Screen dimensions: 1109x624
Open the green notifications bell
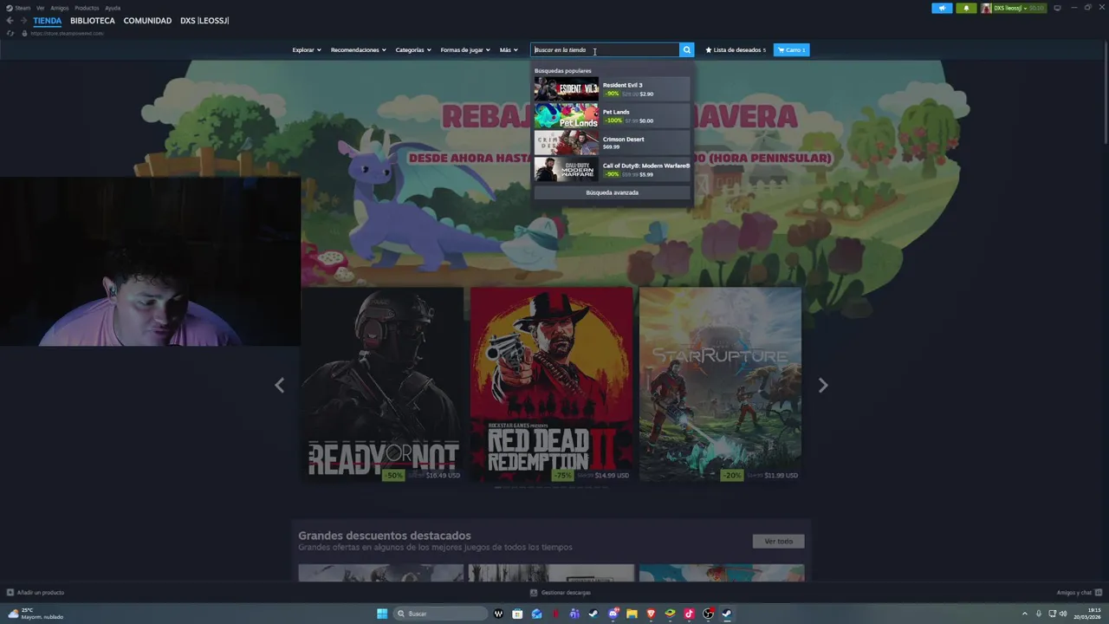click(966, 8)
